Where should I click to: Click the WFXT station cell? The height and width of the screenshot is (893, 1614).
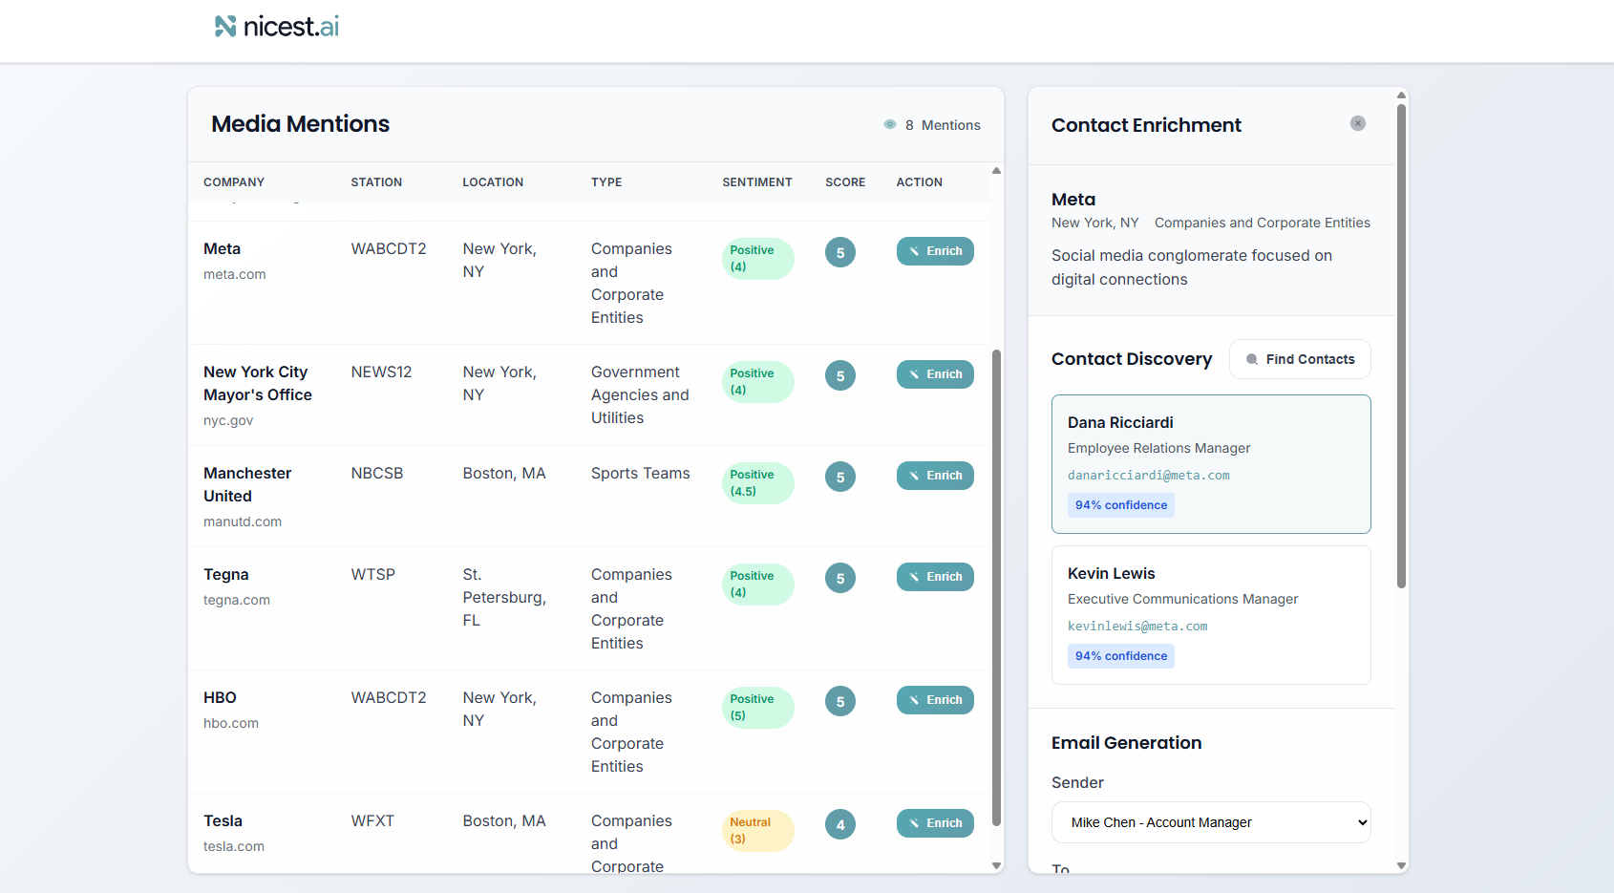(x=372, y=820)
